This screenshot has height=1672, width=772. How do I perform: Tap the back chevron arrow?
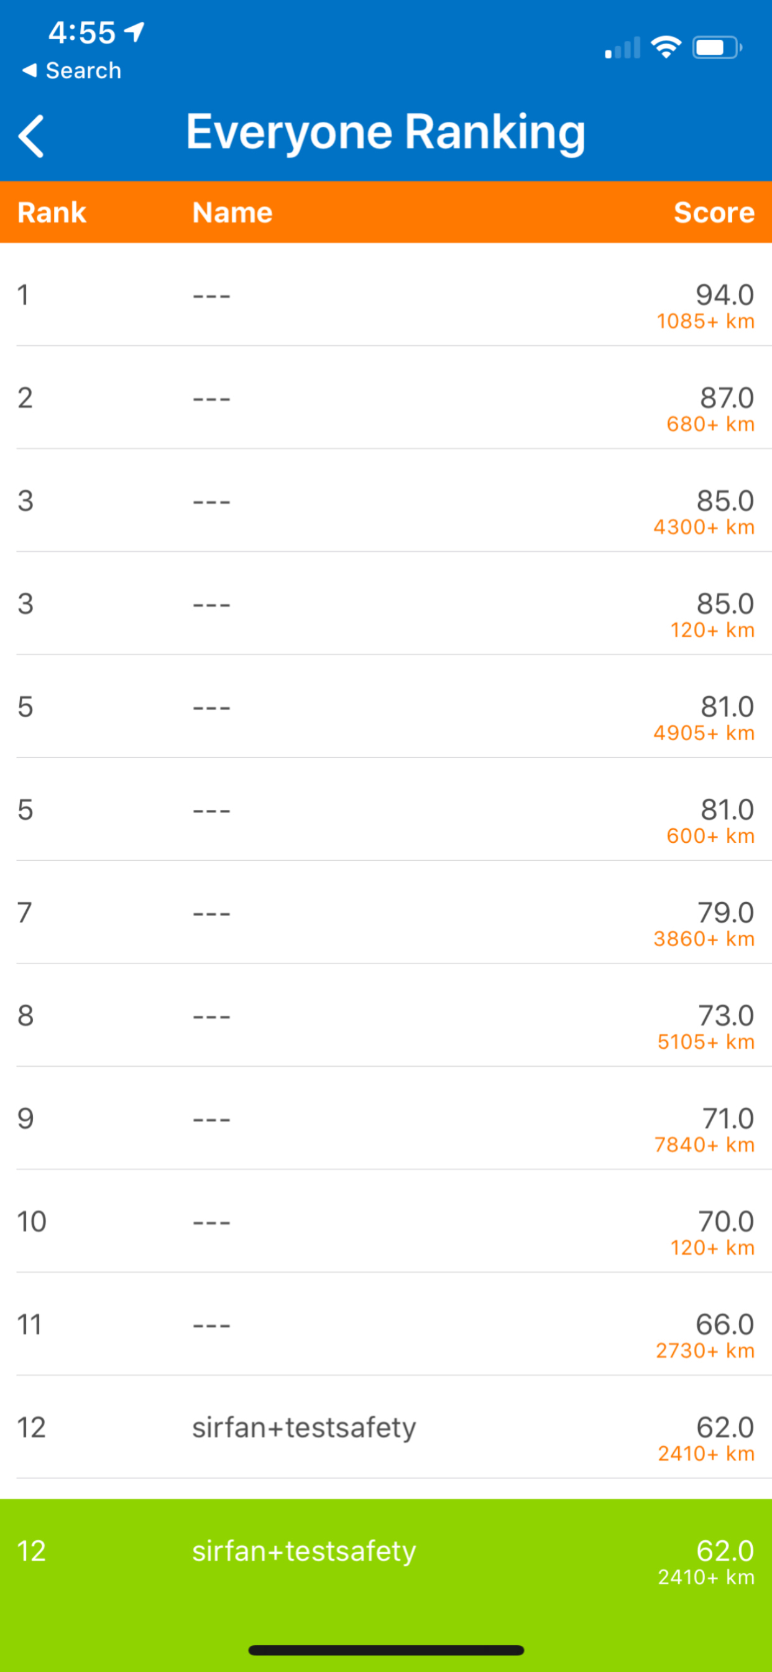pyautogui.click(x=31, y=136)
